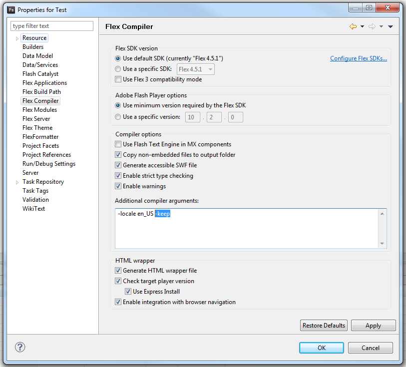Toggle Generate HTML wrapper file
The height and width of the screenshot is (367, 406).
pyautogui.click(x=118, y=271)
